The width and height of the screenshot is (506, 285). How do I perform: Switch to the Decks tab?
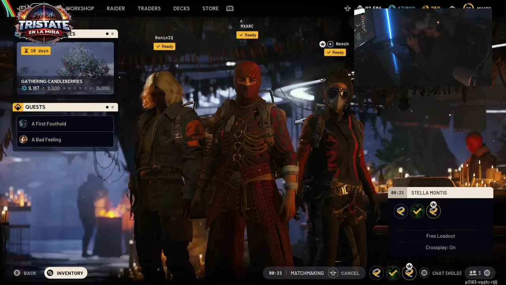[x=181, y=8]
